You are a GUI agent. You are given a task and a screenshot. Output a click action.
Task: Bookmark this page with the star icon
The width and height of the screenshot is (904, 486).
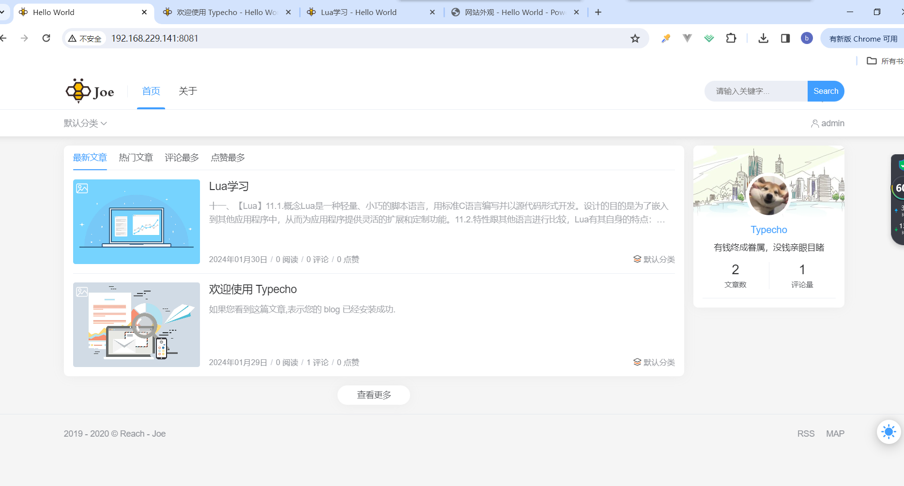tap(635, 38)
